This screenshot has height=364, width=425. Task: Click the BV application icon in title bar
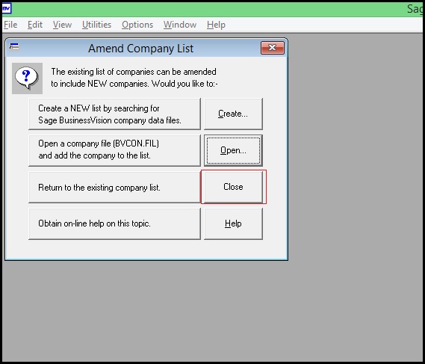click(6, 8)
